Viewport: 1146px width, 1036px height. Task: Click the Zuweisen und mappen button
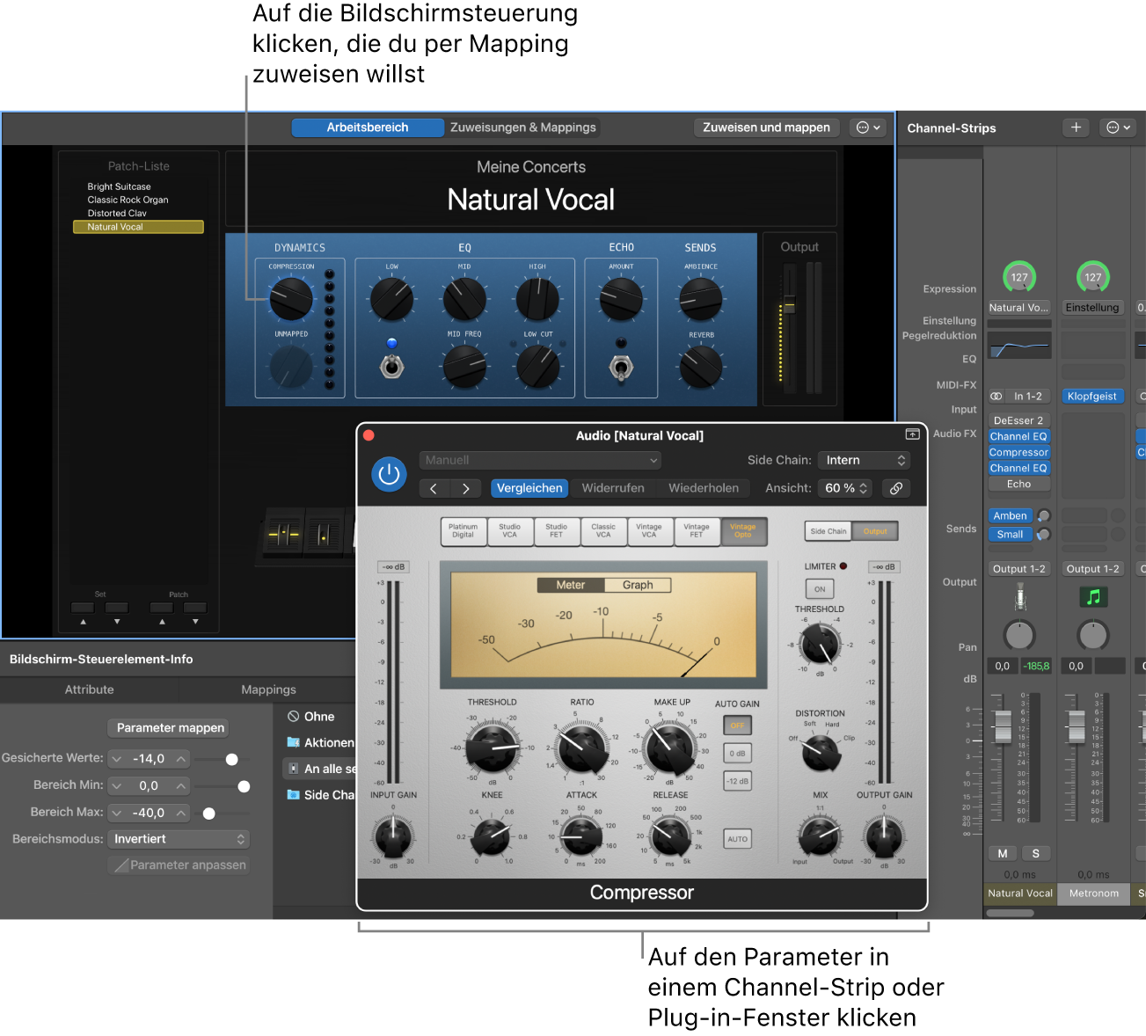[766, 128]
